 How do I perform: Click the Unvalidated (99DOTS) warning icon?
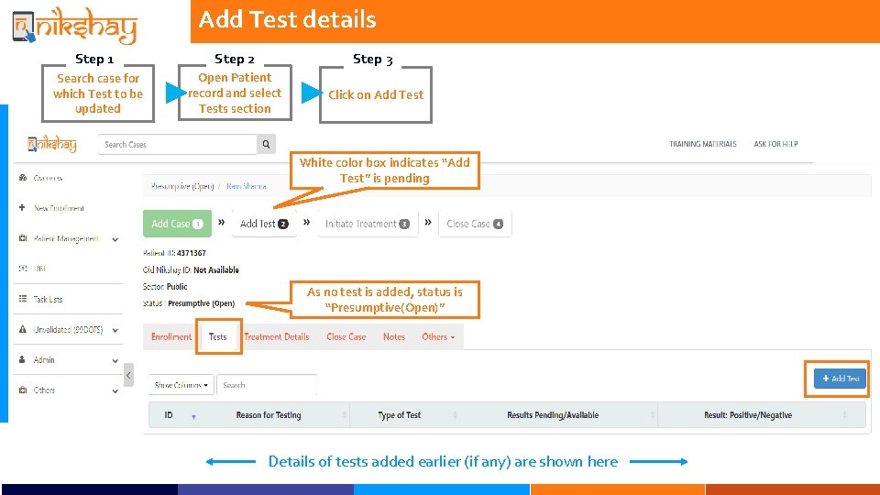click(22, 329)
